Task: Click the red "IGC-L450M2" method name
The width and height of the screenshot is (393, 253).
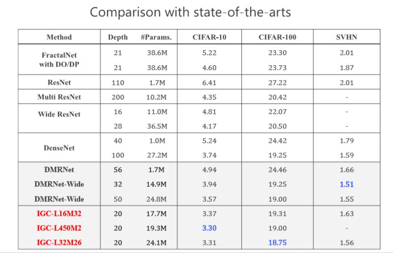Action: click(59, 228)
